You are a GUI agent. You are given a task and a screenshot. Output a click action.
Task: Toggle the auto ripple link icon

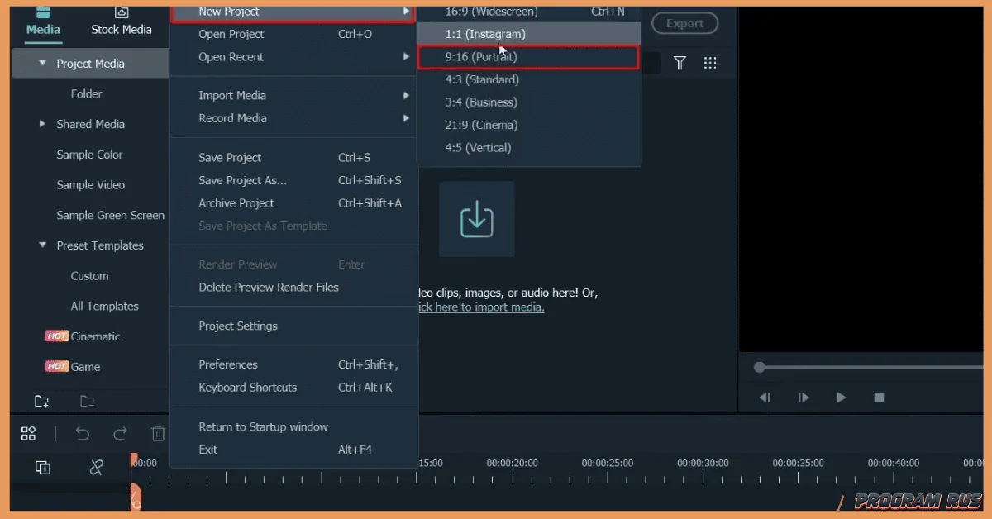(x=97, y=468)
